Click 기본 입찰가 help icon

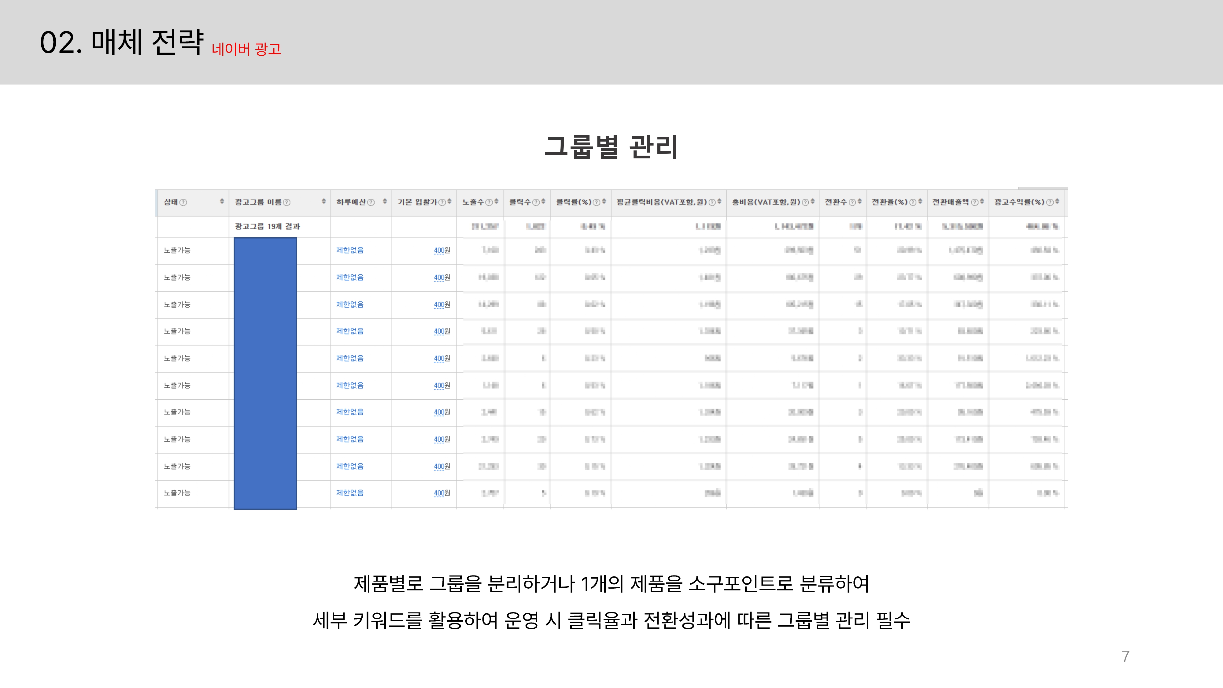coord(442,202)
